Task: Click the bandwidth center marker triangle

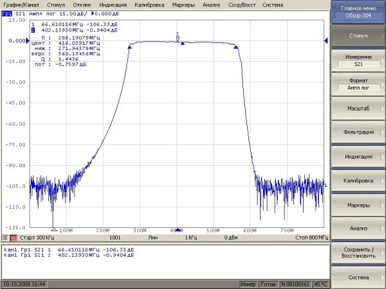Action: [x=183, y=44]
